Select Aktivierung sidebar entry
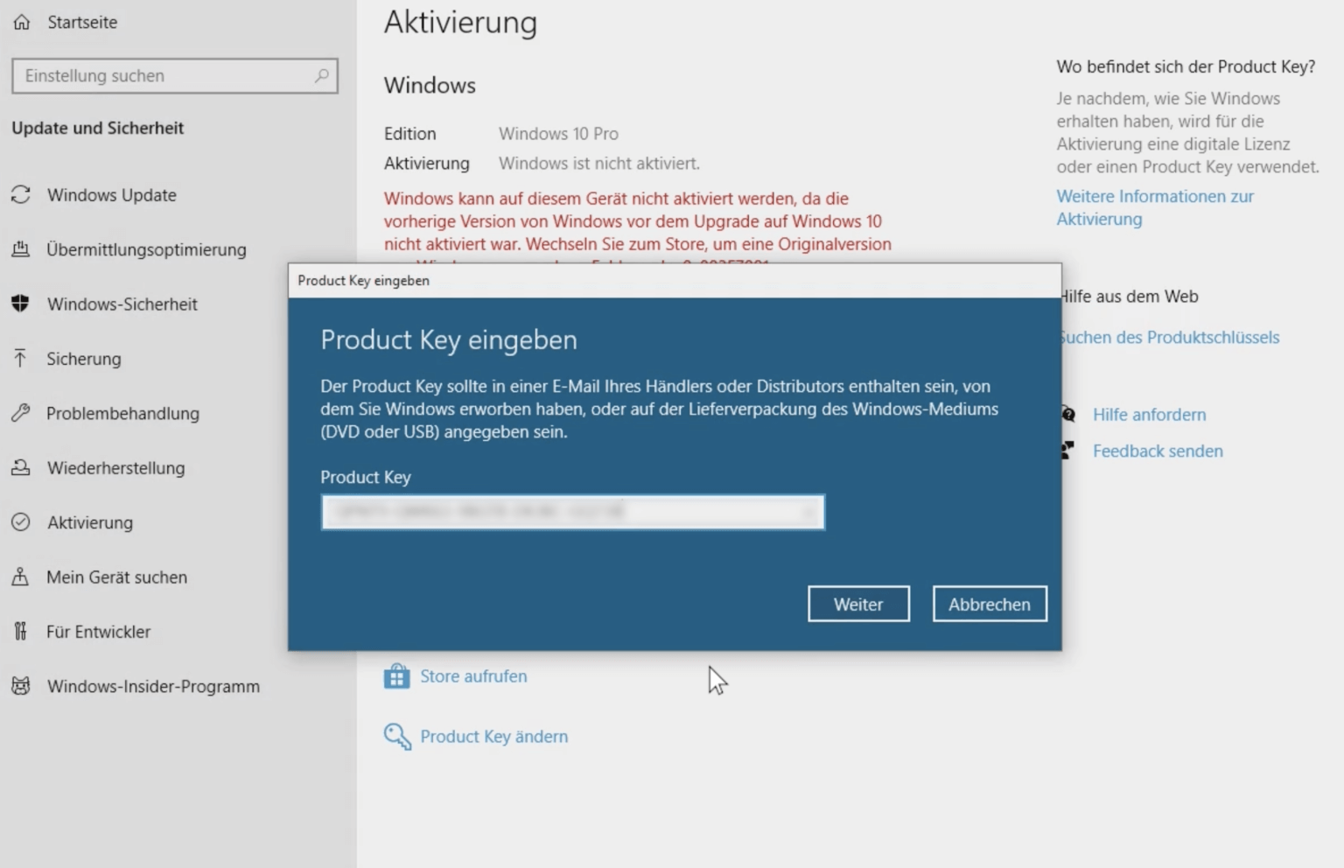The image size is (1344, 868). (x=90, y=522)
